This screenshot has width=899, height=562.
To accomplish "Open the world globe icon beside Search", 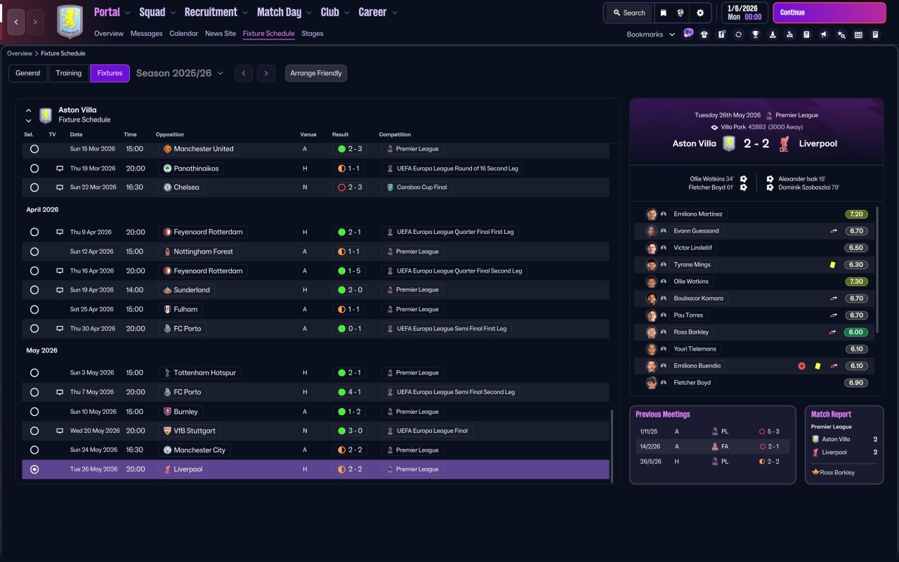I will tap(681, 13).
